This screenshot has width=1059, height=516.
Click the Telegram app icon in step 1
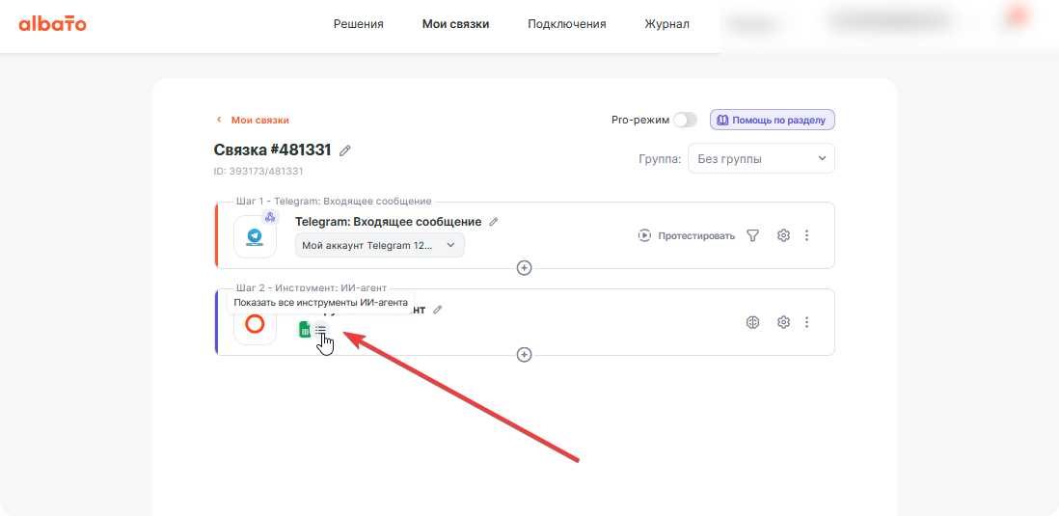pyautogui.click(x=255, y=236)
